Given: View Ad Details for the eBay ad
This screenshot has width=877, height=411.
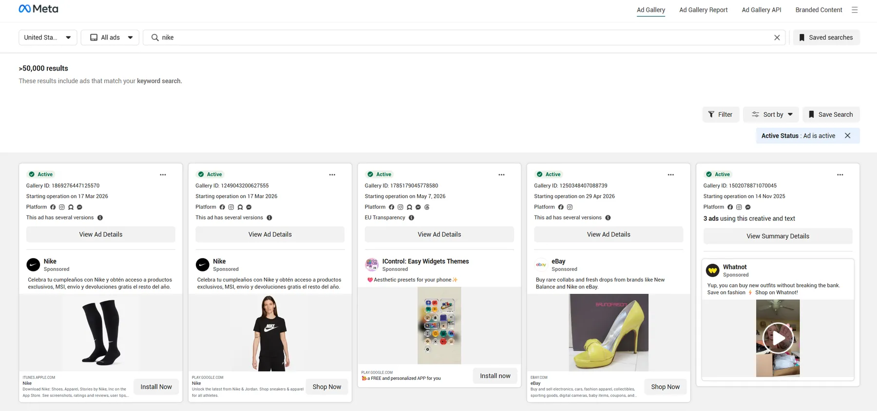Looking at the screenshot, I should click(609, 234).
